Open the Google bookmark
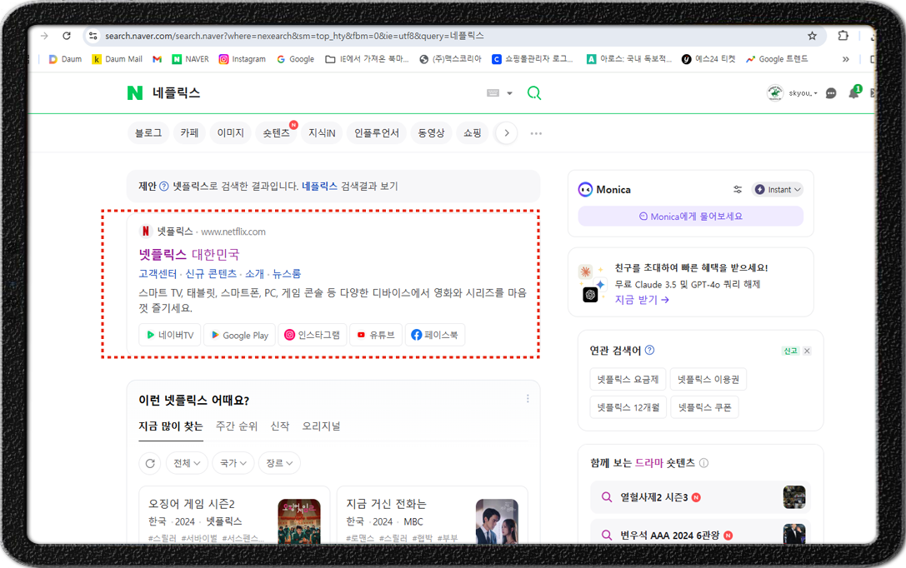 pyautogui.click(x=295, y=59)
